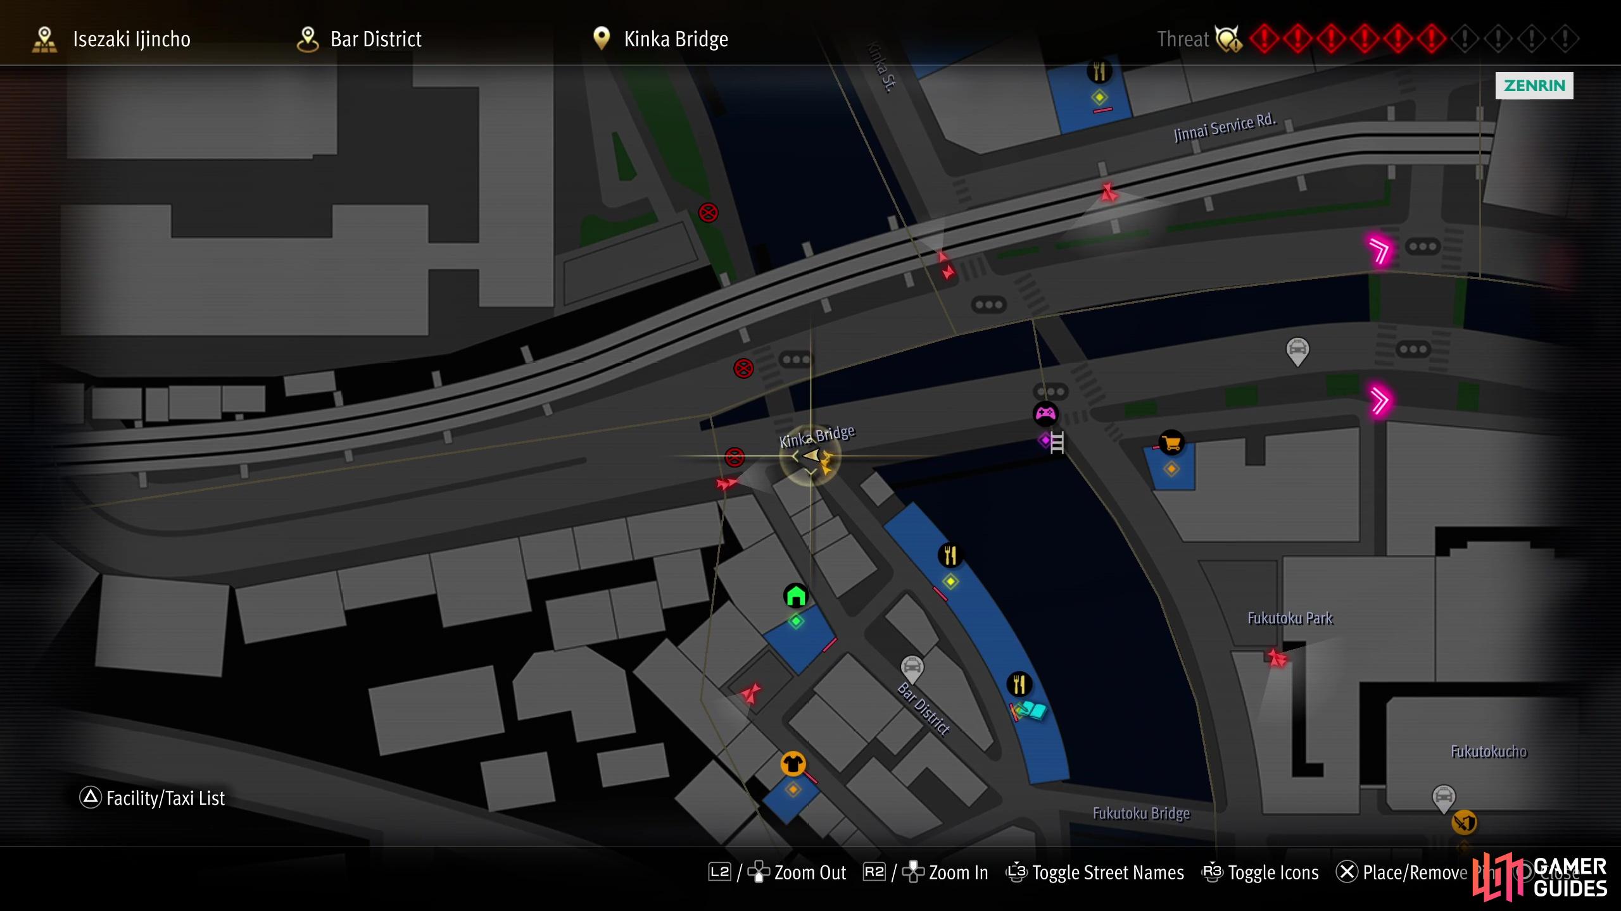Open the Facility/Taxi List
Image resolution: width=1621 pixels, height=911 pixels.
pyautogui.click(x=152, y=798)
